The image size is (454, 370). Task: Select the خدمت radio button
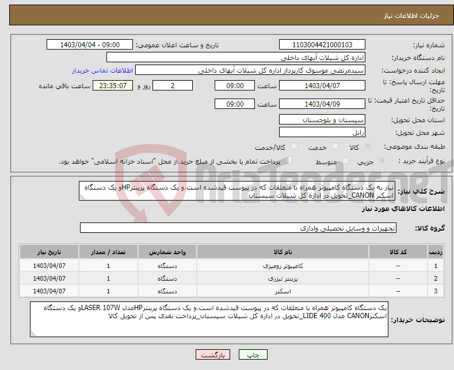[335, 146]
